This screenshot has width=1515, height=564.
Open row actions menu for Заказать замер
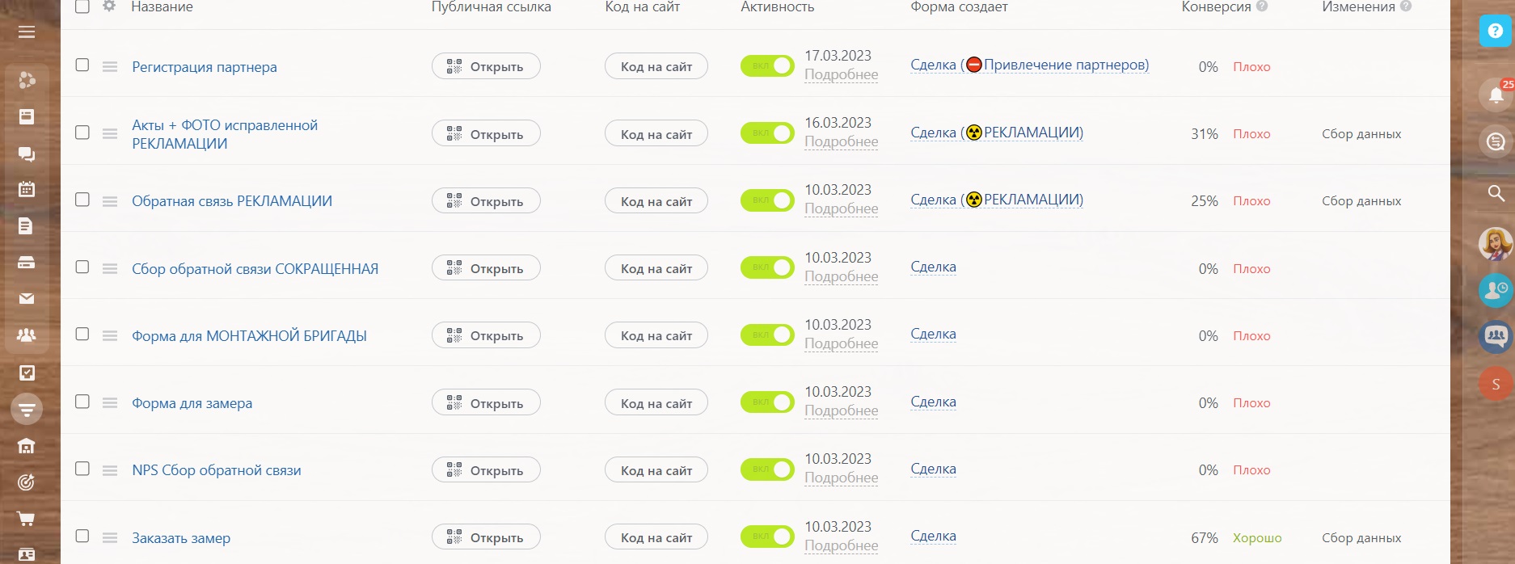pyautogui.click(x=110, y=537)
